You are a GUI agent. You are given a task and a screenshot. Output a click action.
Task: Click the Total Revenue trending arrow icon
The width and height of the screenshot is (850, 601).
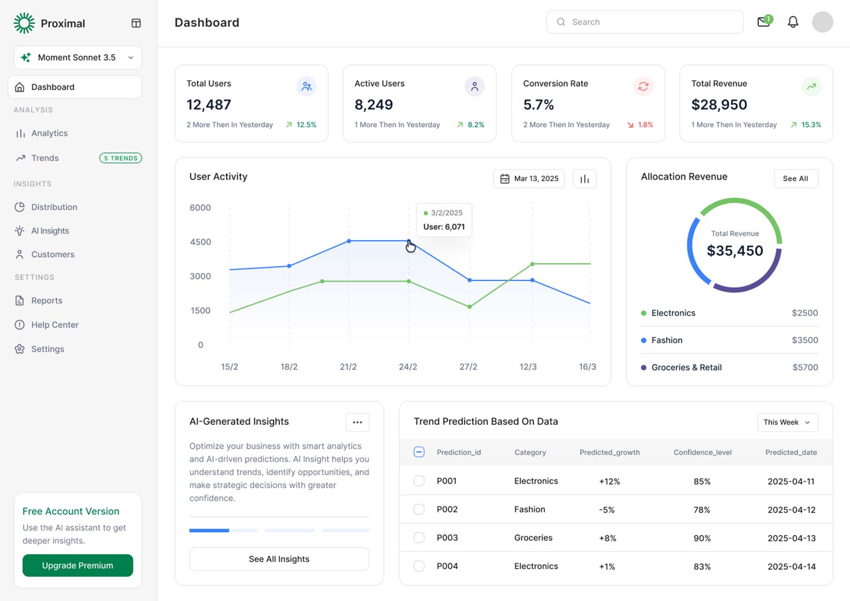click(x=811, y=86)
